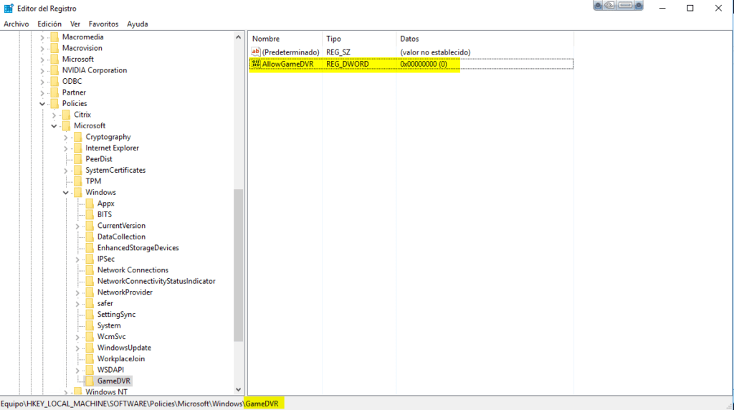Open the Archivo menu
The height and width of the screenshot is (410, 734).
click(x=16, y=24)
